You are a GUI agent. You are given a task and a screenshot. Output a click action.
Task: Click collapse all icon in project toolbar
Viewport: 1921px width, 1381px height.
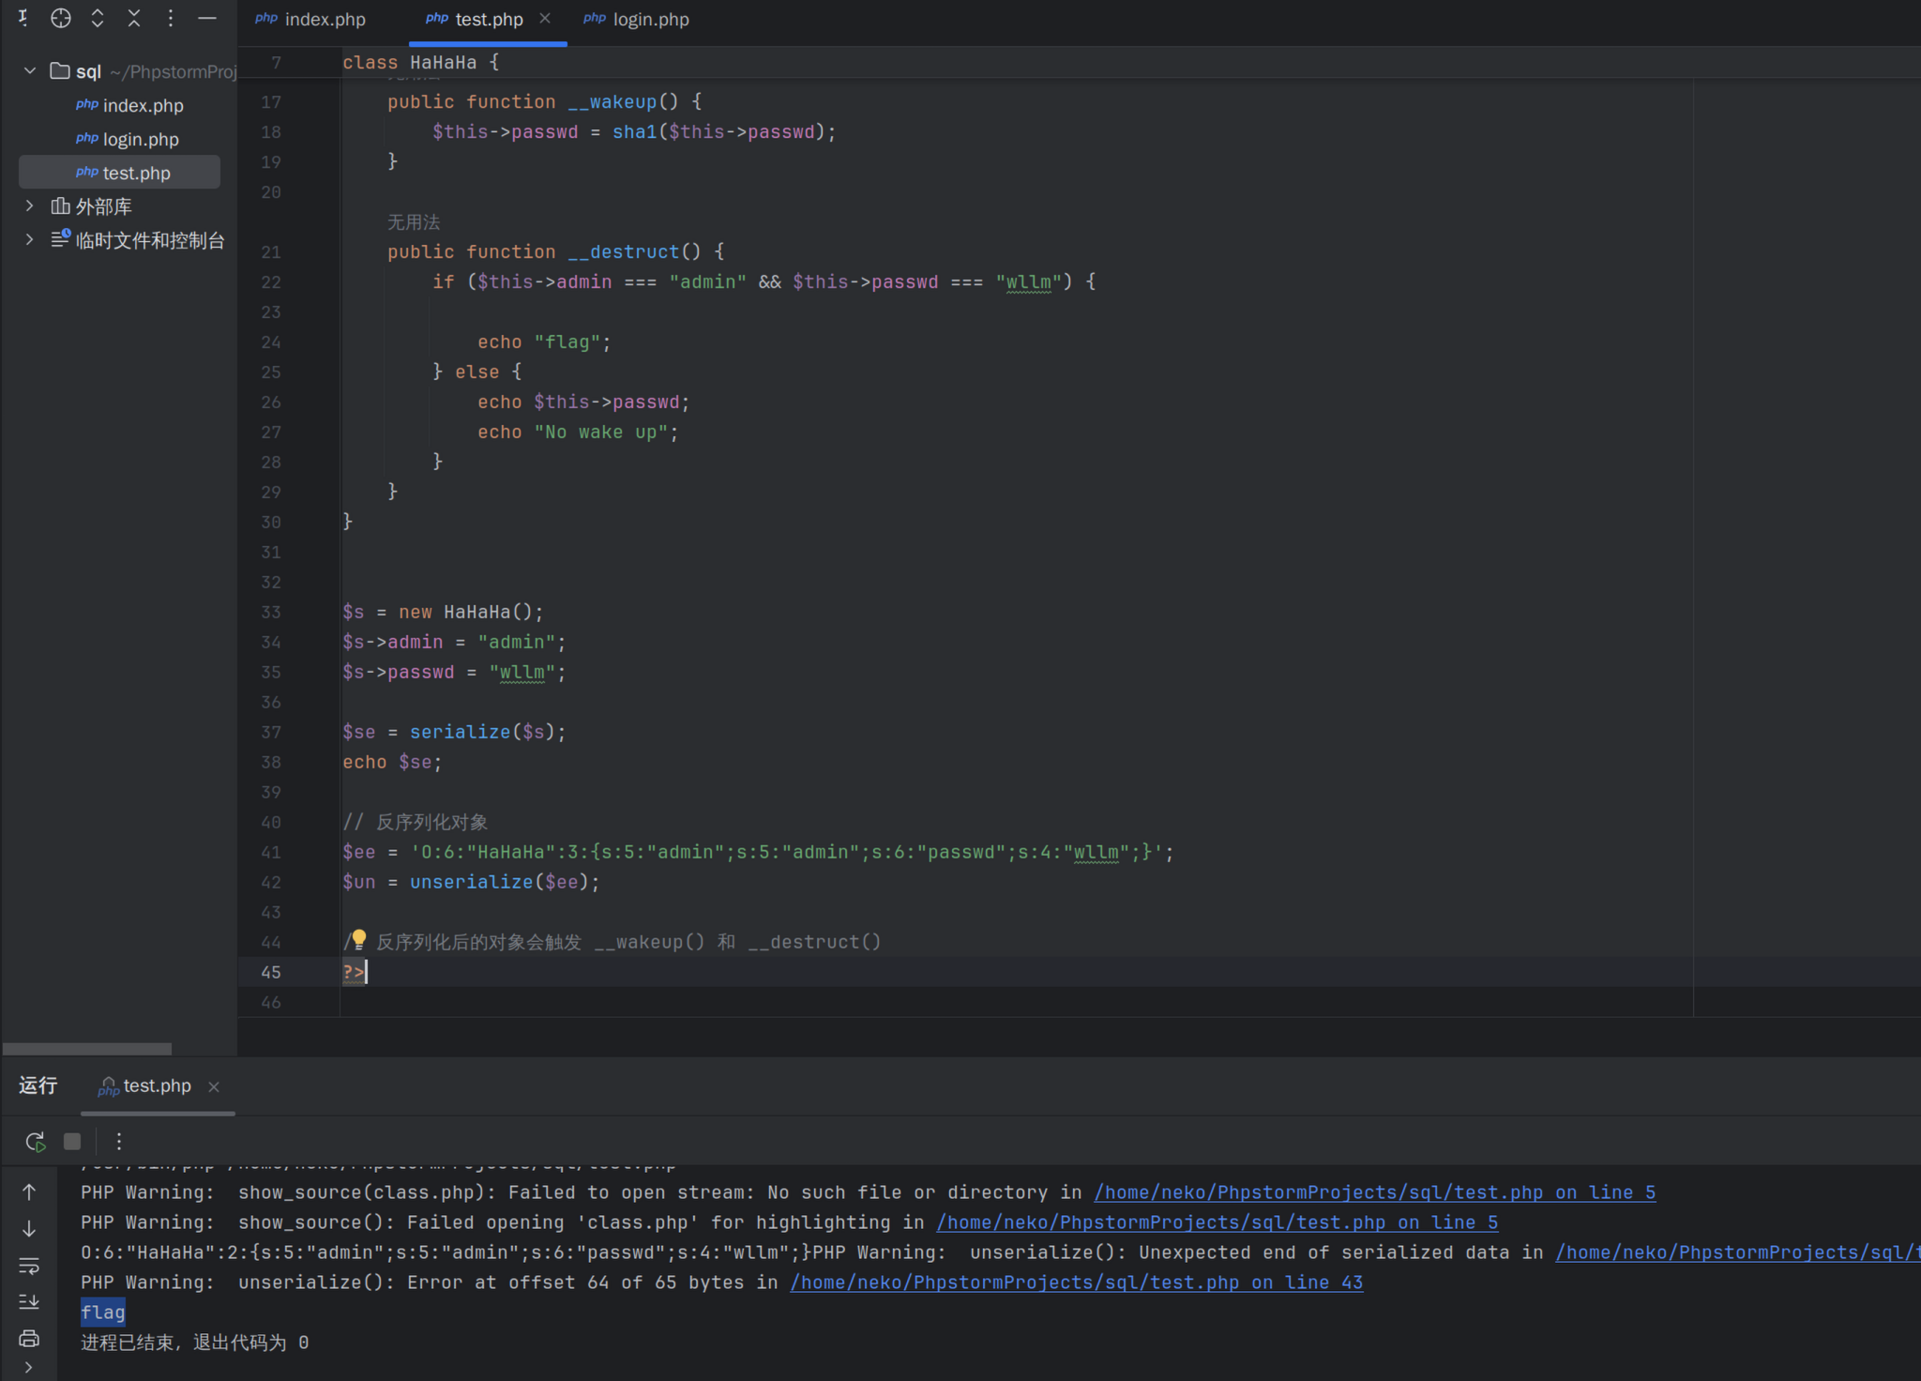point(134,18)
